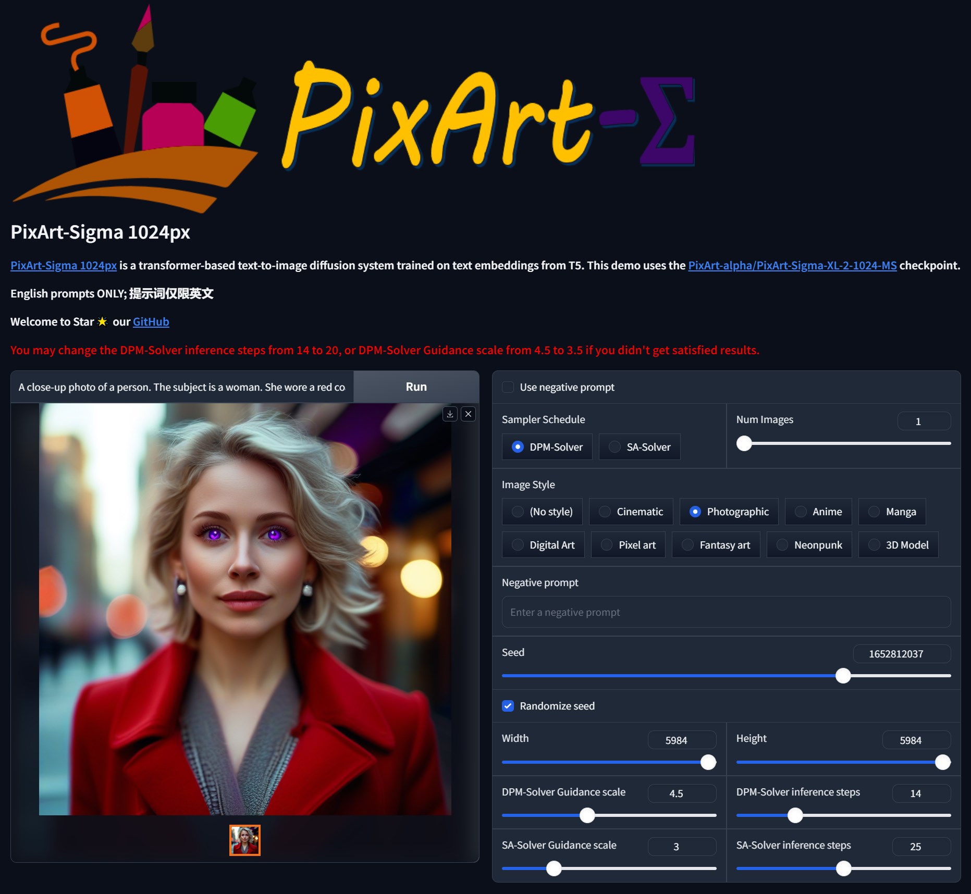This screenshot has width=971, height=894.
Task: Click the DPM-Solver Guidance scale slider handle
Action: tap(587, 815)
